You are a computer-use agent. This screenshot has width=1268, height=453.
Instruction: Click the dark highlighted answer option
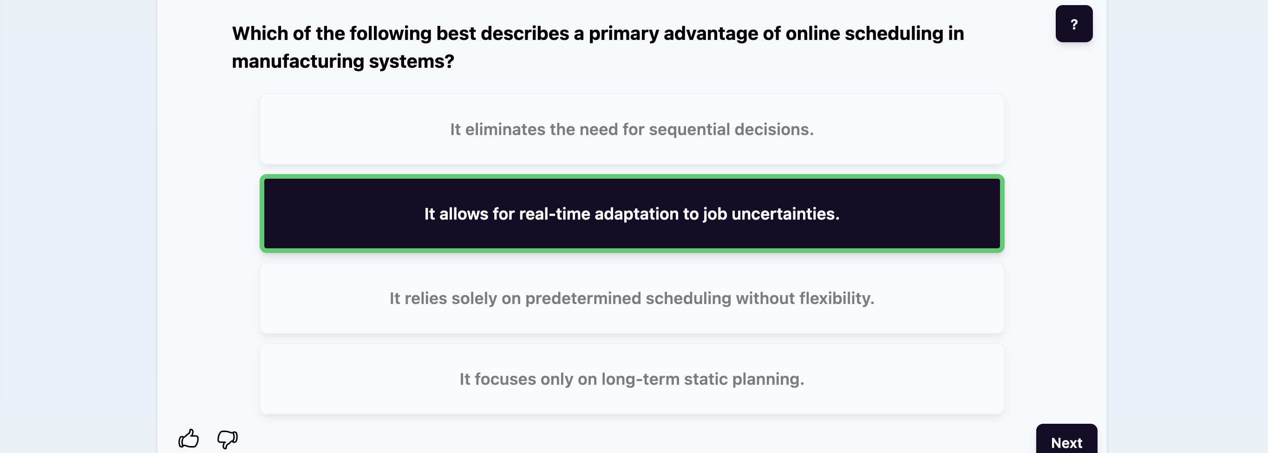coord(632,214)
